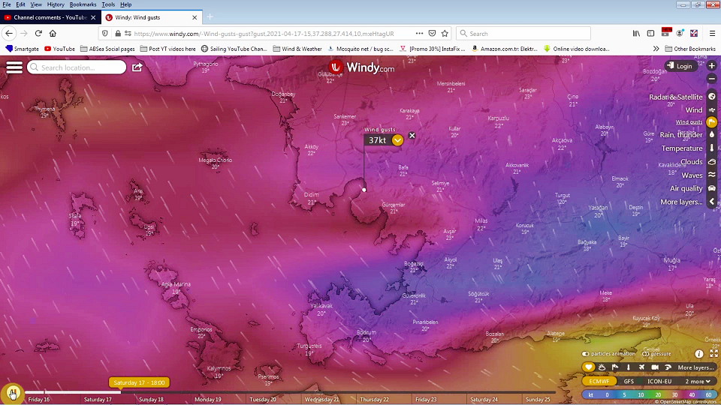Collapse the right layers panel chevron

pyautogui.click(x=712, y=202)
